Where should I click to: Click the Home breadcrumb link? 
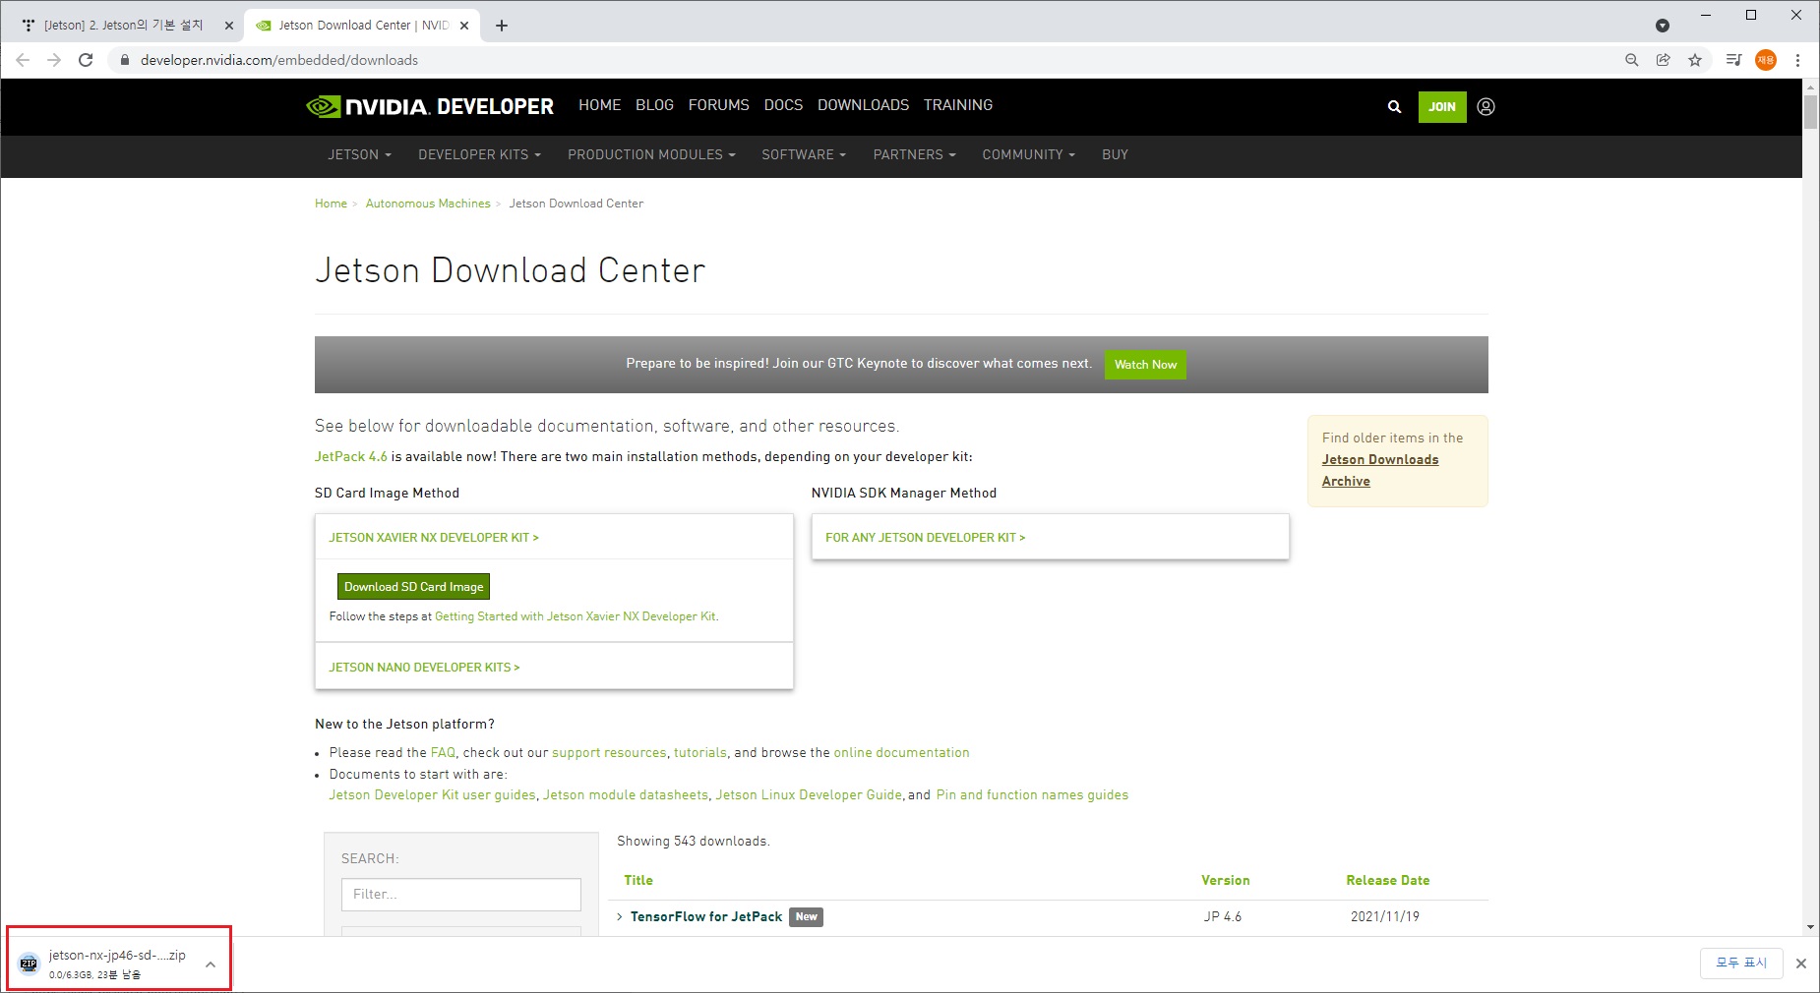331,204
